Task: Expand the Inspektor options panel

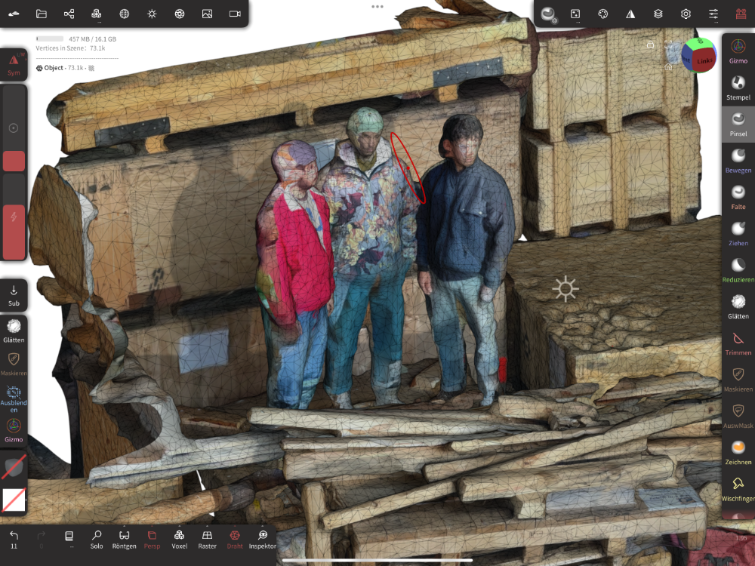Action: coord(262,539)
